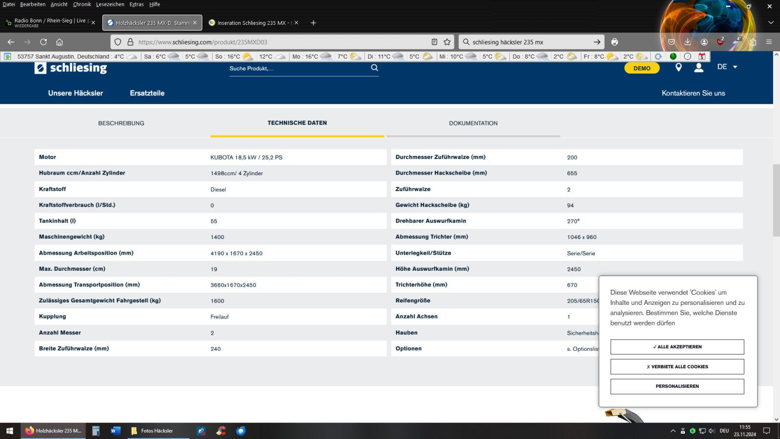The image size is (780, 439).
Task: Open Kontaktieren Sie uns link
Action: click(x=693, y=93)
